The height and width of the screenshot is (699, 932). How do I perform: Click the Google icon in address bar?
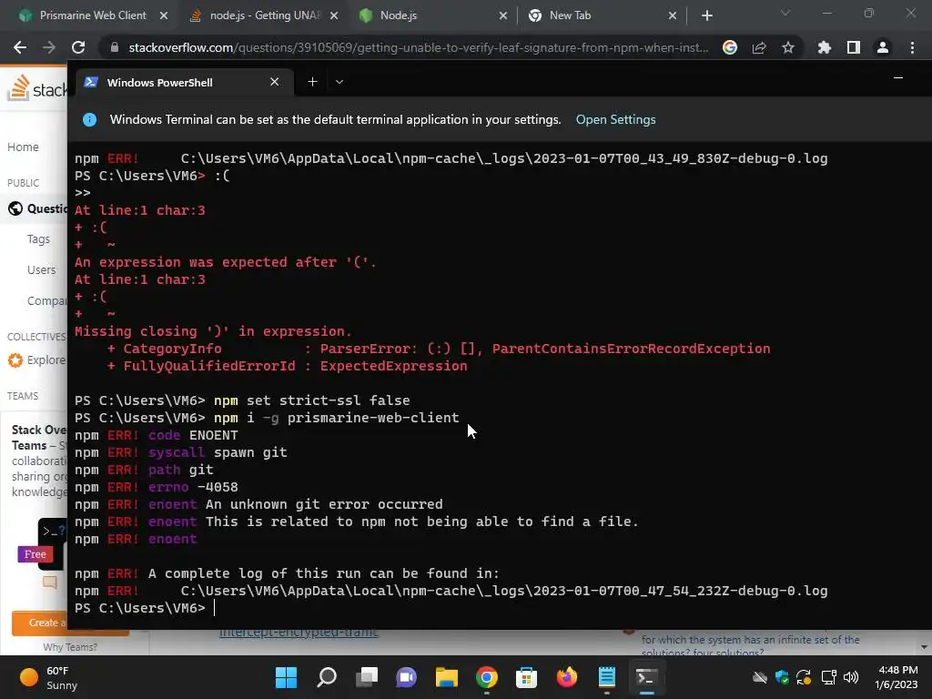pyautogui.click(x=730, y=47)
